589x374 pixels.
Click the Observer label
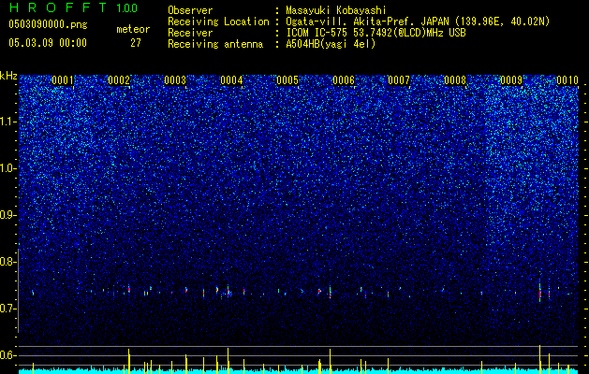(190, 10)
